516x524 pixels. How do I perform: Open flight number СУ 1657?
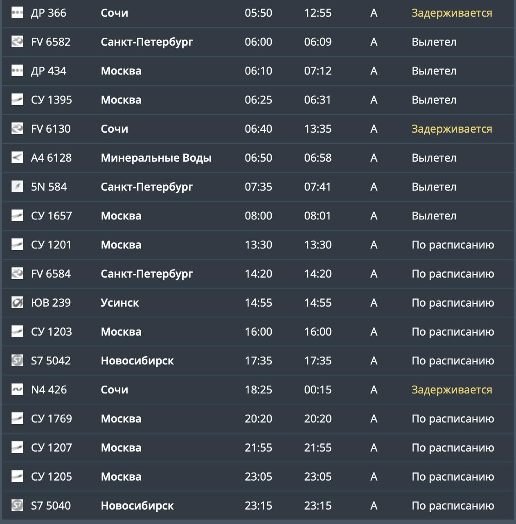tap(52, 216)
